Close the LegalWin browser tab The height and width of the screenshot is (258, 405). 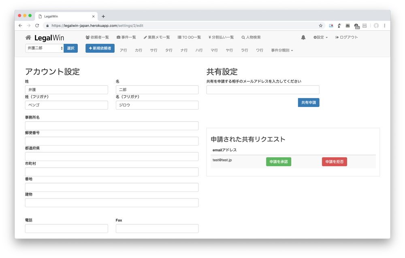[94, 17]
